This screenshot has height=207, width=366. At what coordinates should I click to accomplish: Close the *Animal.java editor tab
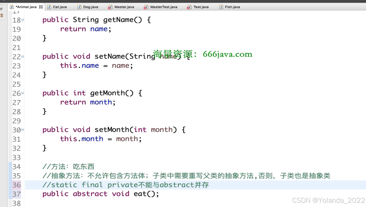click(x=41, y=7)
